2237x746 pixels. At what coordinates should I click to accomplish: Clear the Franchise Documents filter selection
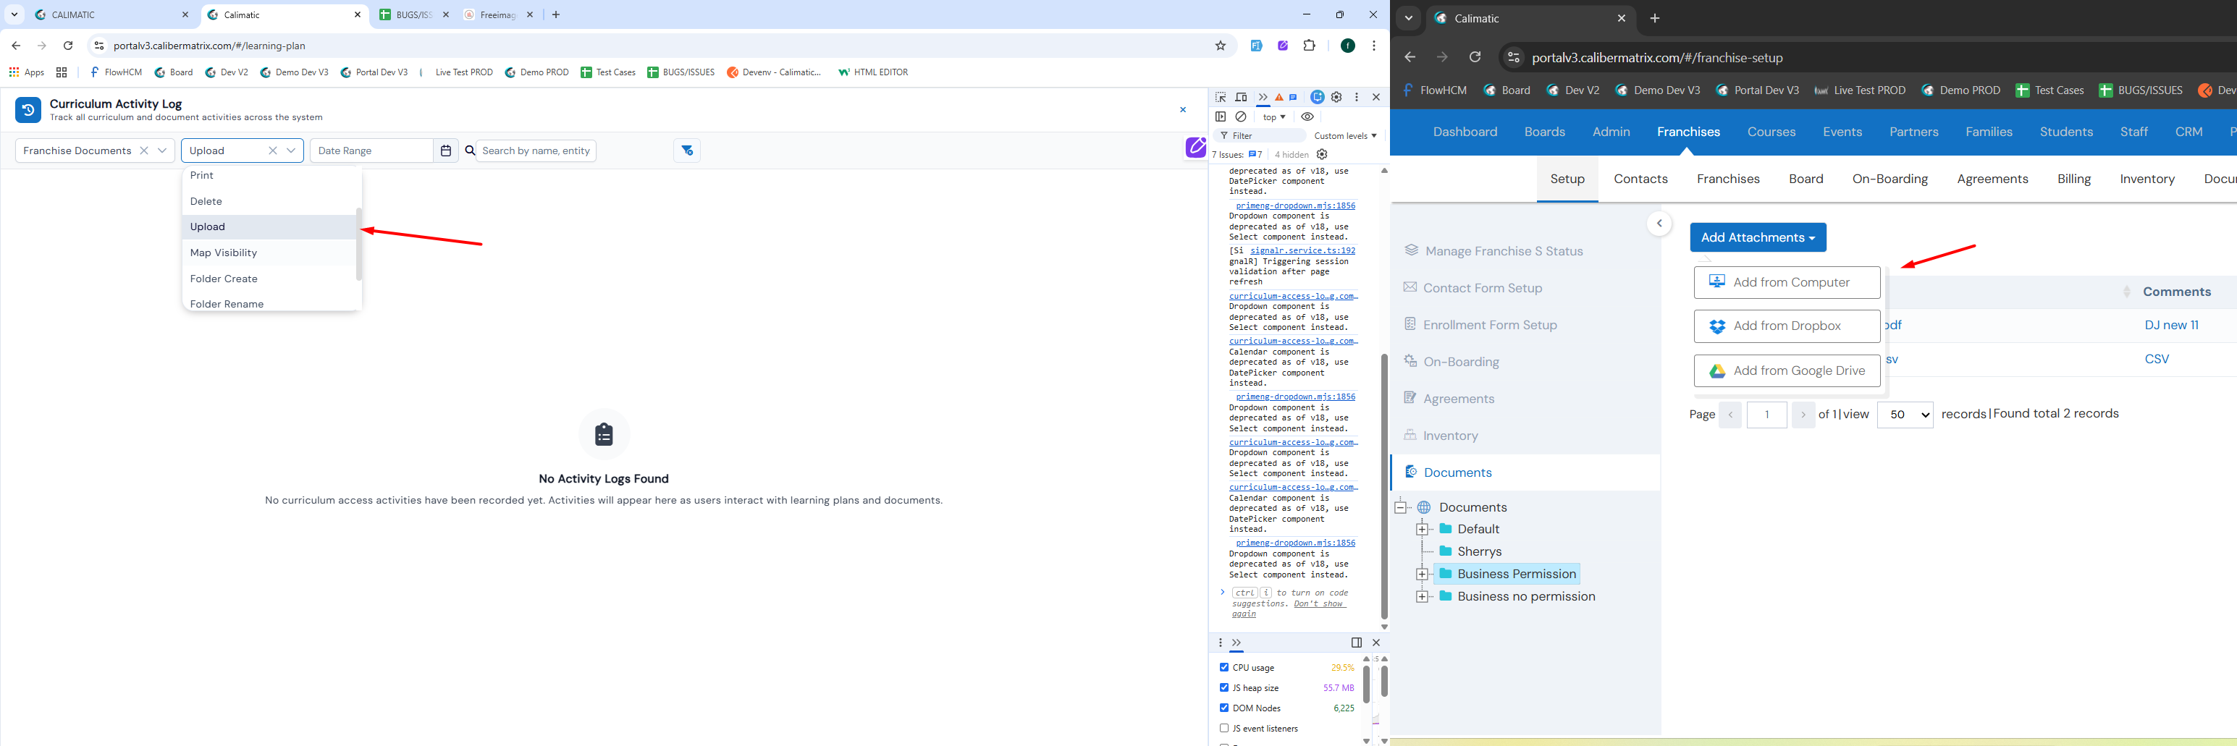point(144,151)
